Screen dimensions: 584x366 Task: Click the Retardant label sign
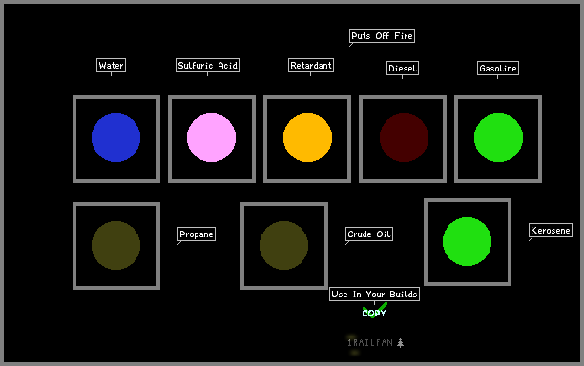click(311, 66)
